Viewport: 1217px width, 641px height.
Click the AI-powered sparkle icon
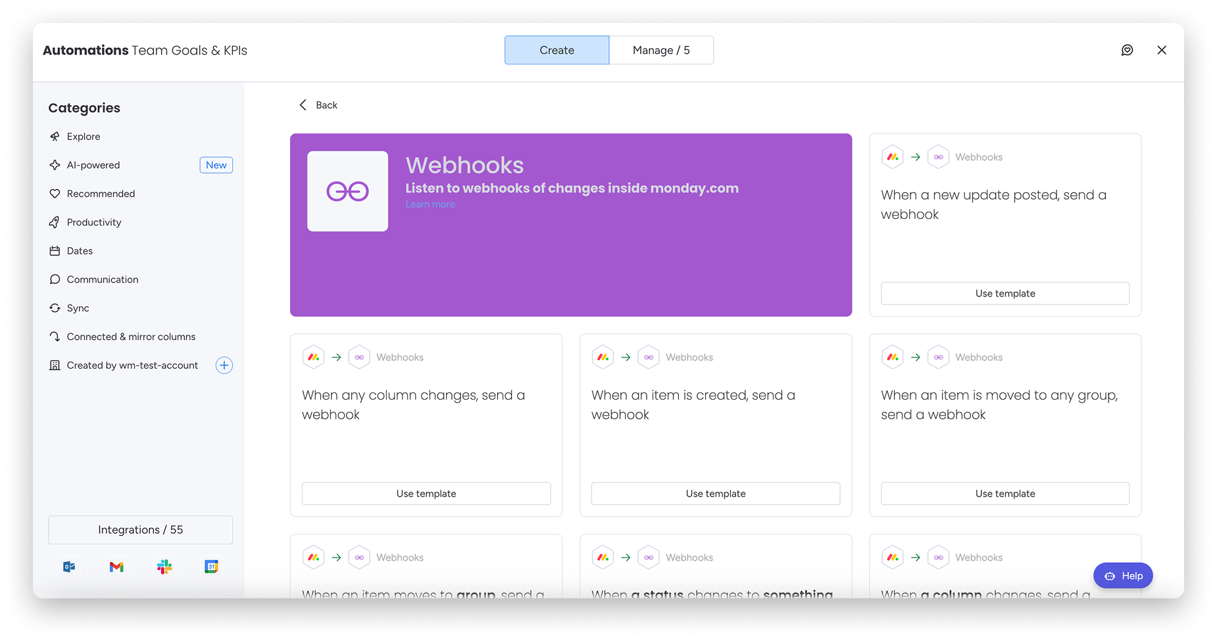click(55, 165)
